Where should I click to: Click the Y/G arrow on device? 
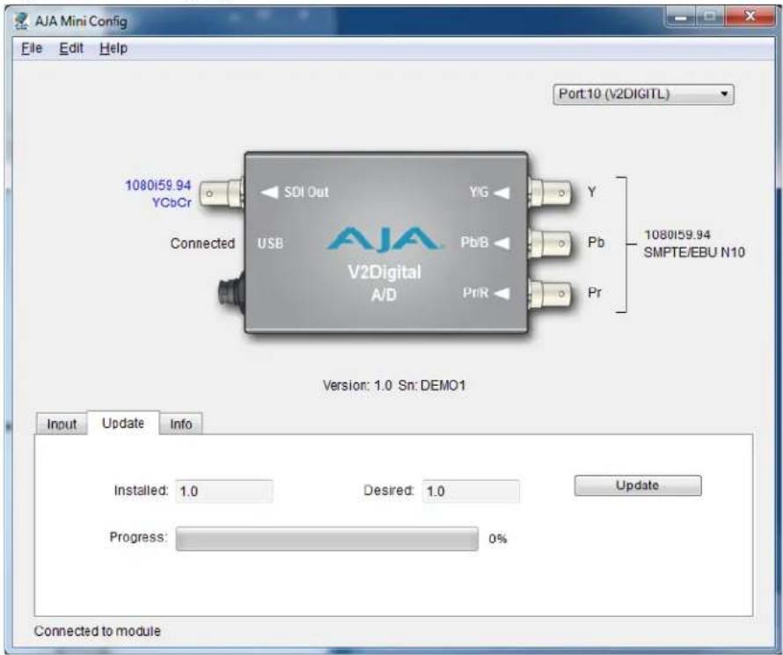(x=501, y=193)
